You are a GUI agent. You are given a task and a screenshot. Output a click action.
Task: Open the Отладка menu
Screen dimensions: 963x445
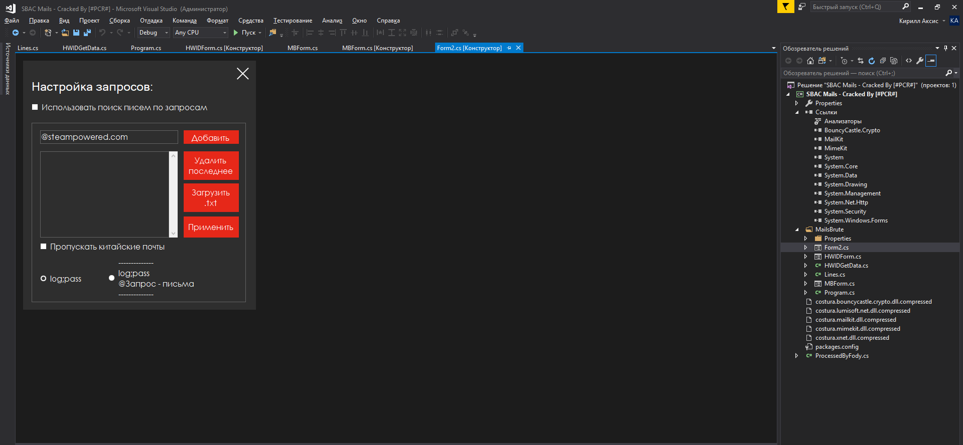(x=151, y=21)
